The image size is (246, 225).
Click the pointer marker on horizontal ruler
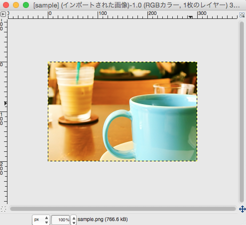pos(190,17)
